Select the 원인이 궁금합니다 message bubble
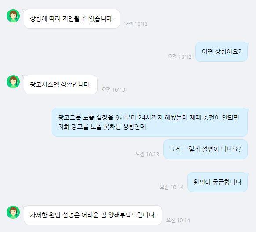256x232 pixels. click(217, 182)
